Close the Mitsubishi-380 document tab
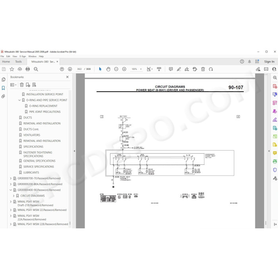 coord(57,62)
